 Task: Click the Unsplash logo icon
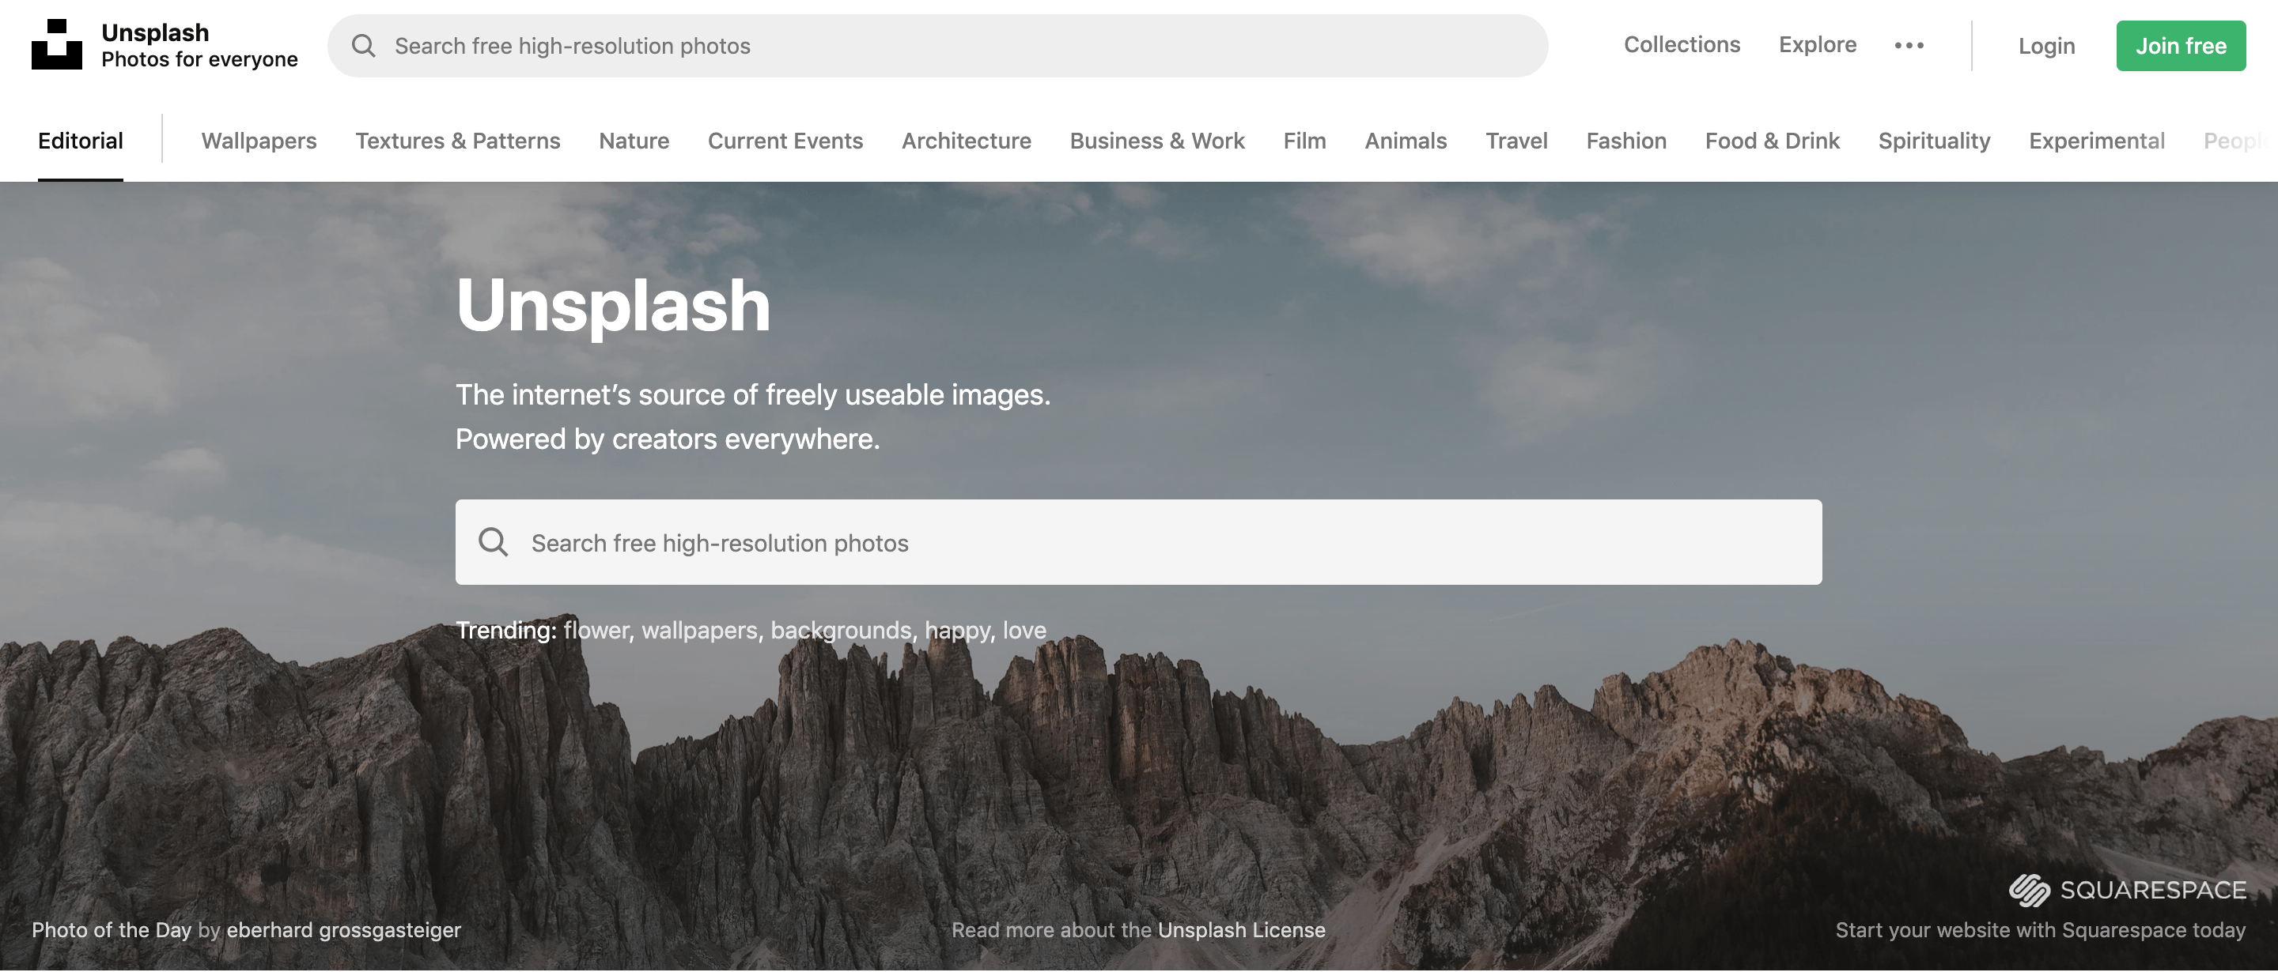(57, 44)
